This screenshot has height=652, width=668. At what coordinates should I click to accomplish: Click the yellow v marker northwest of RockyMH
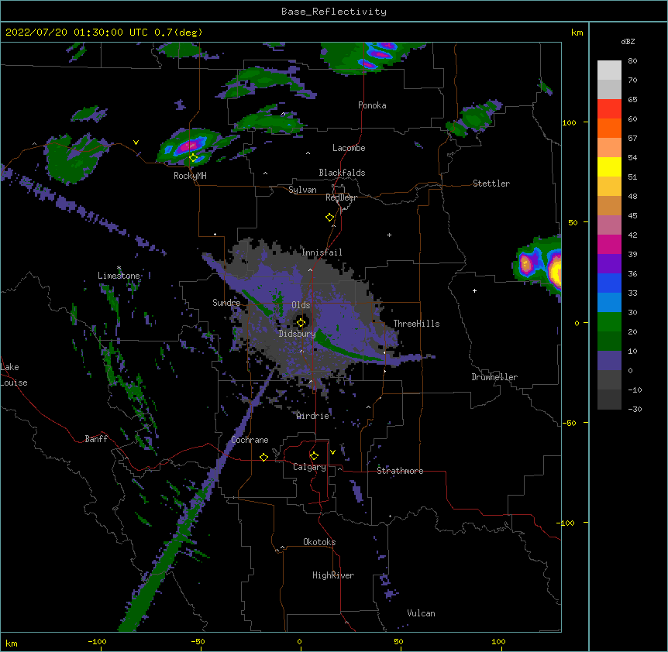[x=136, y=142]
